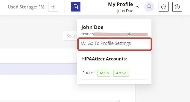The width and height of the screenshot is (190, 102).
Task: Click the HIPAAtizer Accounts heading
Action: click(104, 59)
